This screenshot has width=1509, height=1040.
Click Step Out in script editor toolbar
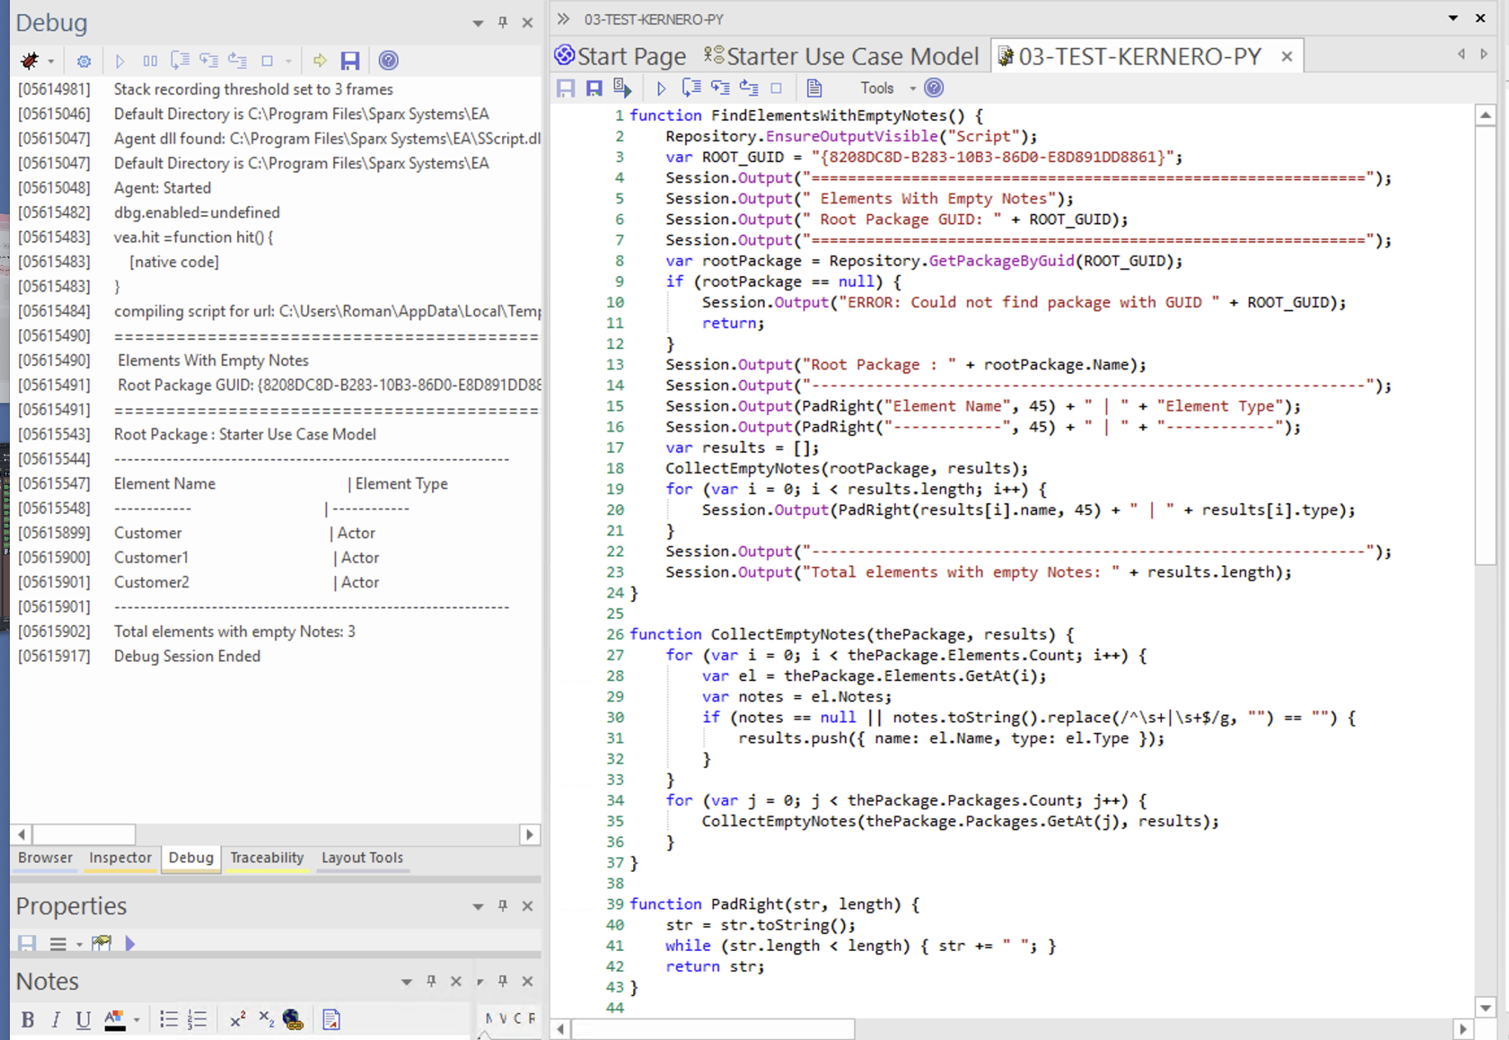(749, 88)
